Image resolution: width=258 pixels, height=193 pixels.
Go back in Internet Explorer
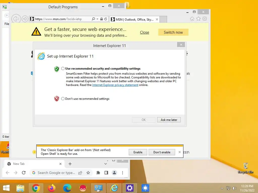click(16, 19)
